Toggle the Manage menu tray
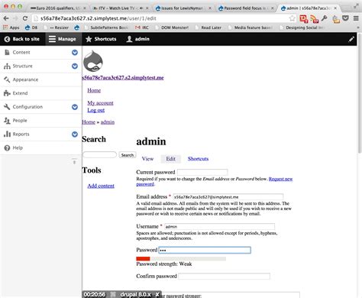 tap(63, 39)
